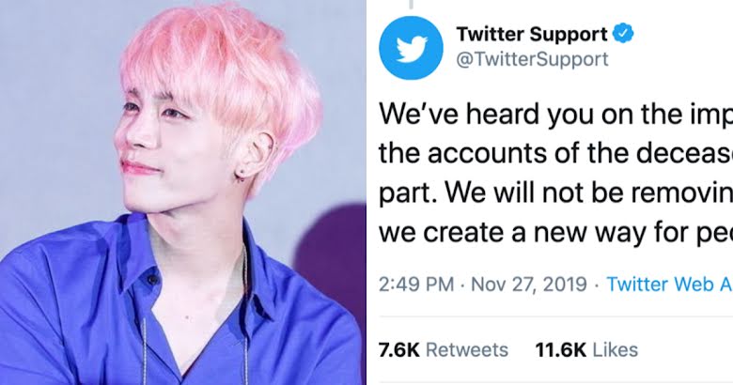View the 7.6K Retweets list
The height and width of the screenshot is (385, 733).
tap(444, 350)
